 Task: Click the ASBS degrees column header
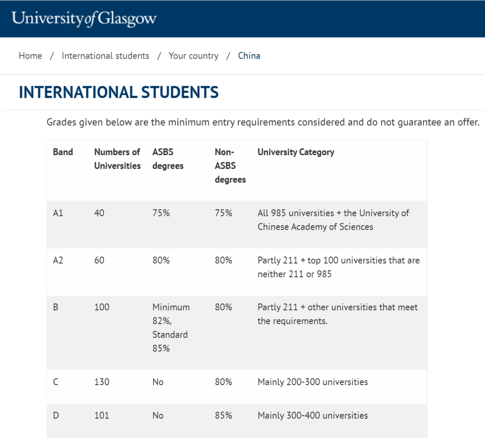168,159
